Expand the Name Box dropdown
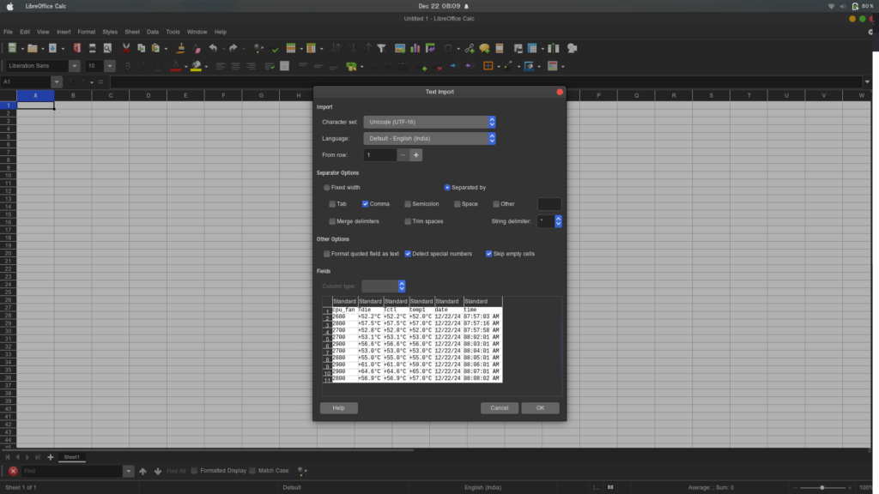The height and width of the screenshot is (494, 879). 57,81
